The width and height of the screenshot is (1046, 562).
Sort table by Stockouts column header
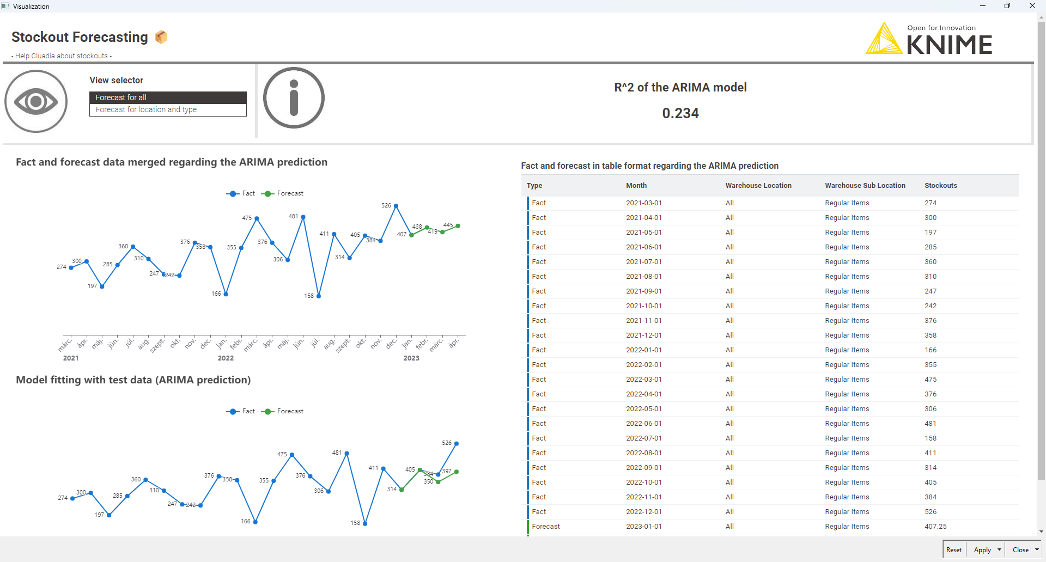(x=940, y=185)
